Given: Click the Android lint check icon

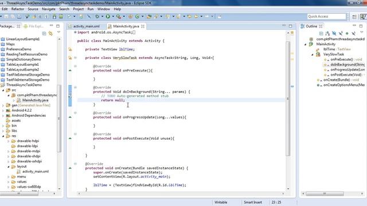Looking at the screenshot, I should (69, 17).
